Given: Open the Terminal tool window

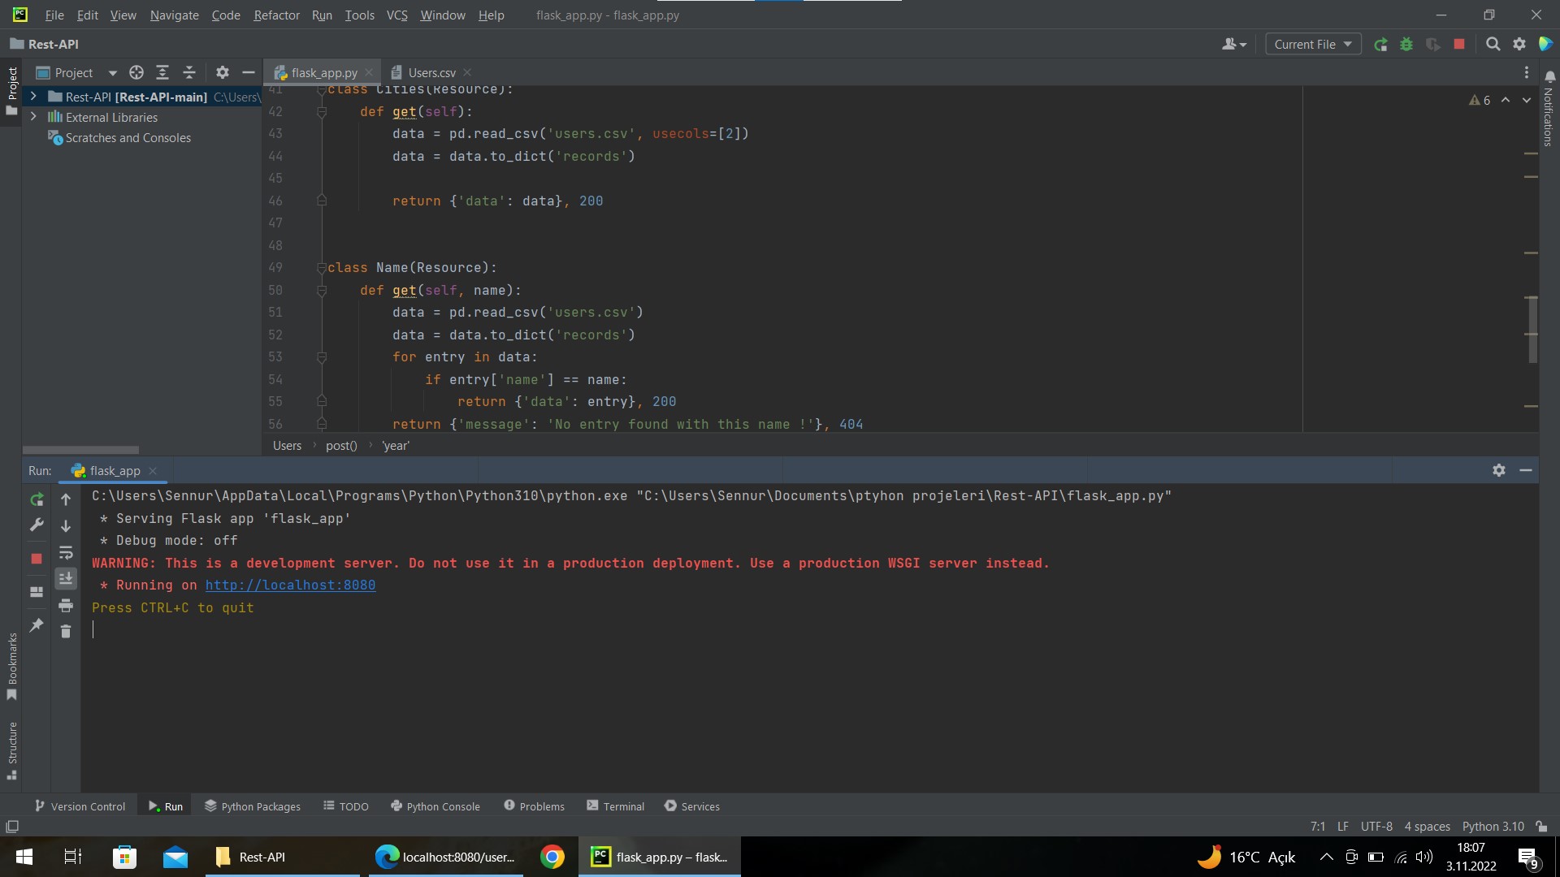Looking at the screenshot, I should (615, 806).
